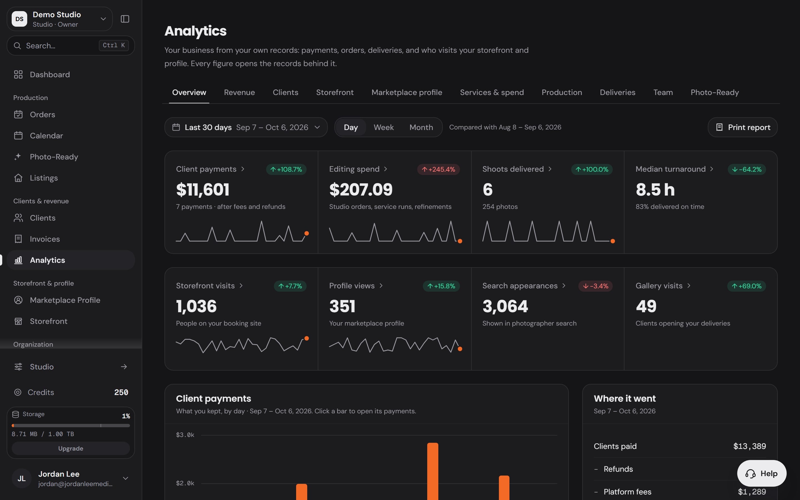Open Studio settings in sidebar

[71, 367]
